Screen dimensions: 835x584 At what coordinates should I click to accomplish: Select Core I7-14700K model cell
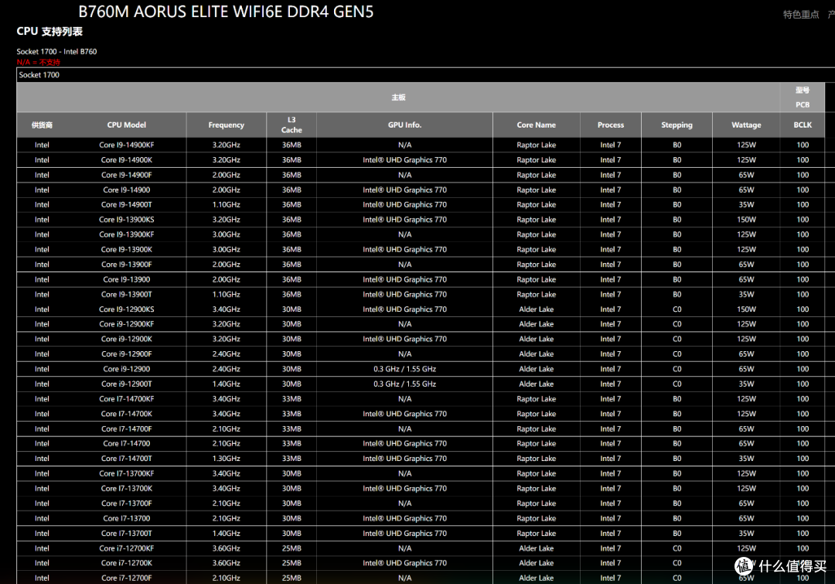126,414
